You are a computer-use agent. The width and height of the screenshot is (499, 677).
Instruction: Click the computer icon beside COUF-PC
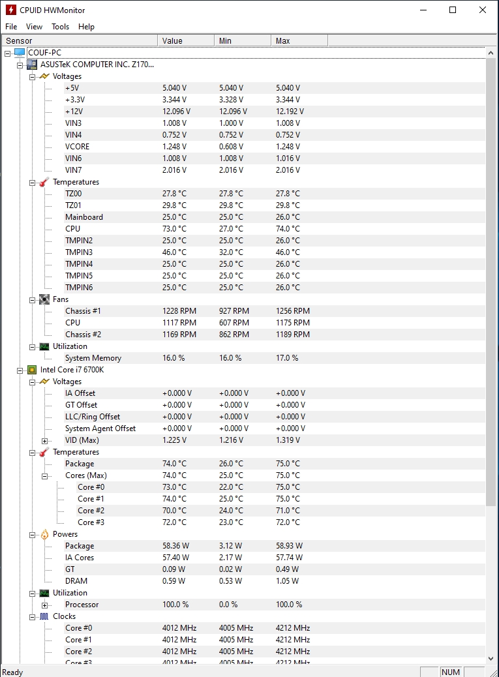pos(20,53)
